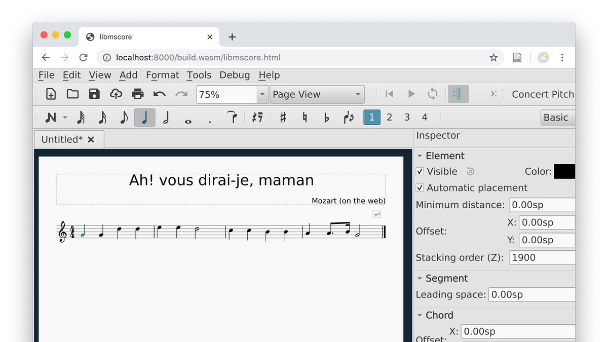Select the title text Ah! vous dirai-je, maman
This screenshot has width=608, height=342.
click(x=221, y=180)
